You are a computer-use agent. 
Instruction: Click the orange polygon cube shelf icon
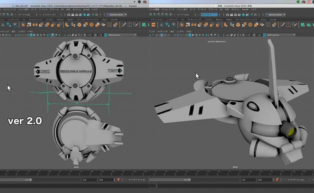coord(79,25)
